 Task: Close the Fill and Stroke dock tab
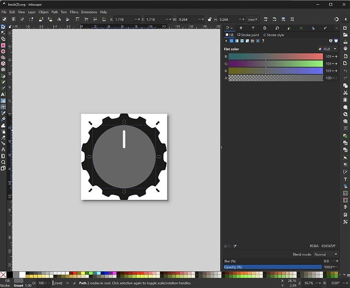click(231, 28)
